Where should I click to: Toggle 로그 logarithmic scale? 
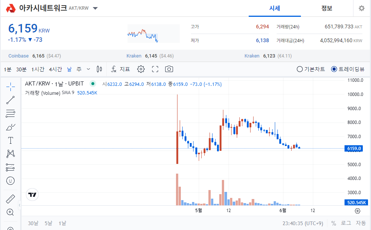[x=346, y=223]
